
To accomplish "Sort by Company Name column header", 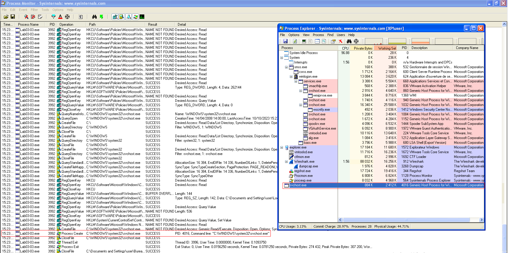I will pyautogui.click(x=468, y=48).
